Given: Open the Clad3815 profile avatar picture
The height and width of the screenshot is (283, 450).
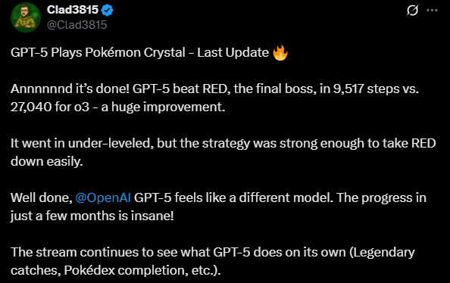Looking at the screenshot, I should 26,17.
